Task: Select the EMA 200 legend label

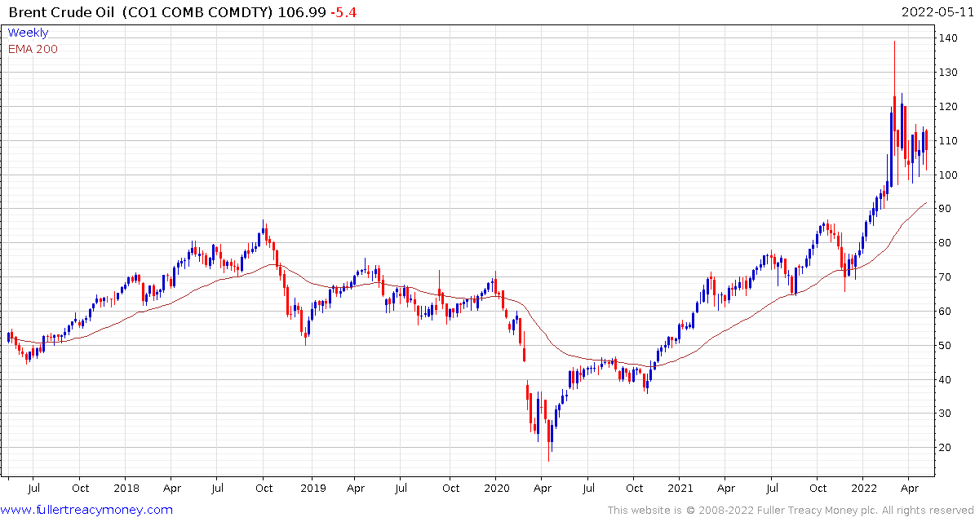Action: point(33,49)
